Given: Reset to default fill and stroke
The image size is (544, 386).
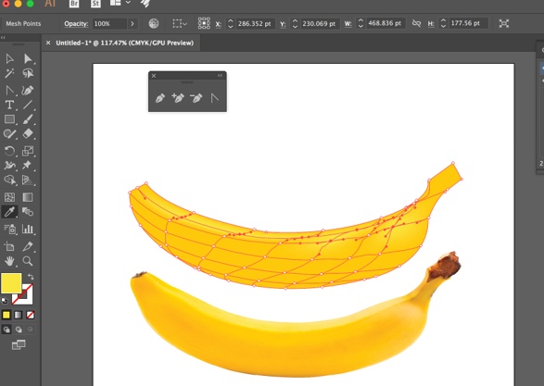Looking at the screenshot, I should pos(5,301).
